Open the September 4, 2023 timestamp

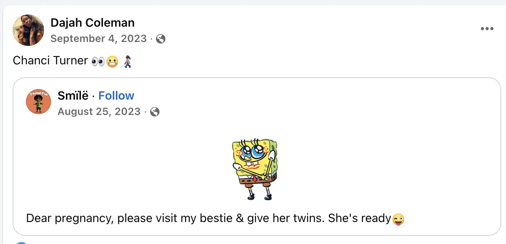point(99,38)
